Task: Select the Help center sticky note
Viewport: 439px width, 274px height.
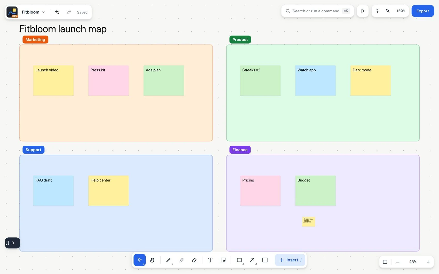Action: click(108, 191)
